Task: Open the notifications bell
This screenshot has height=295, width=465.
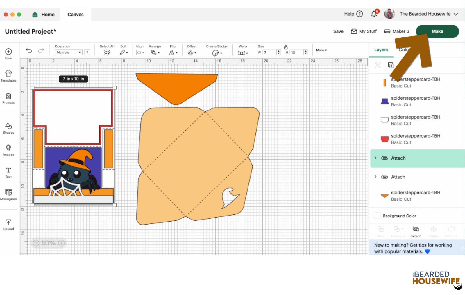Action: (374, 14)
